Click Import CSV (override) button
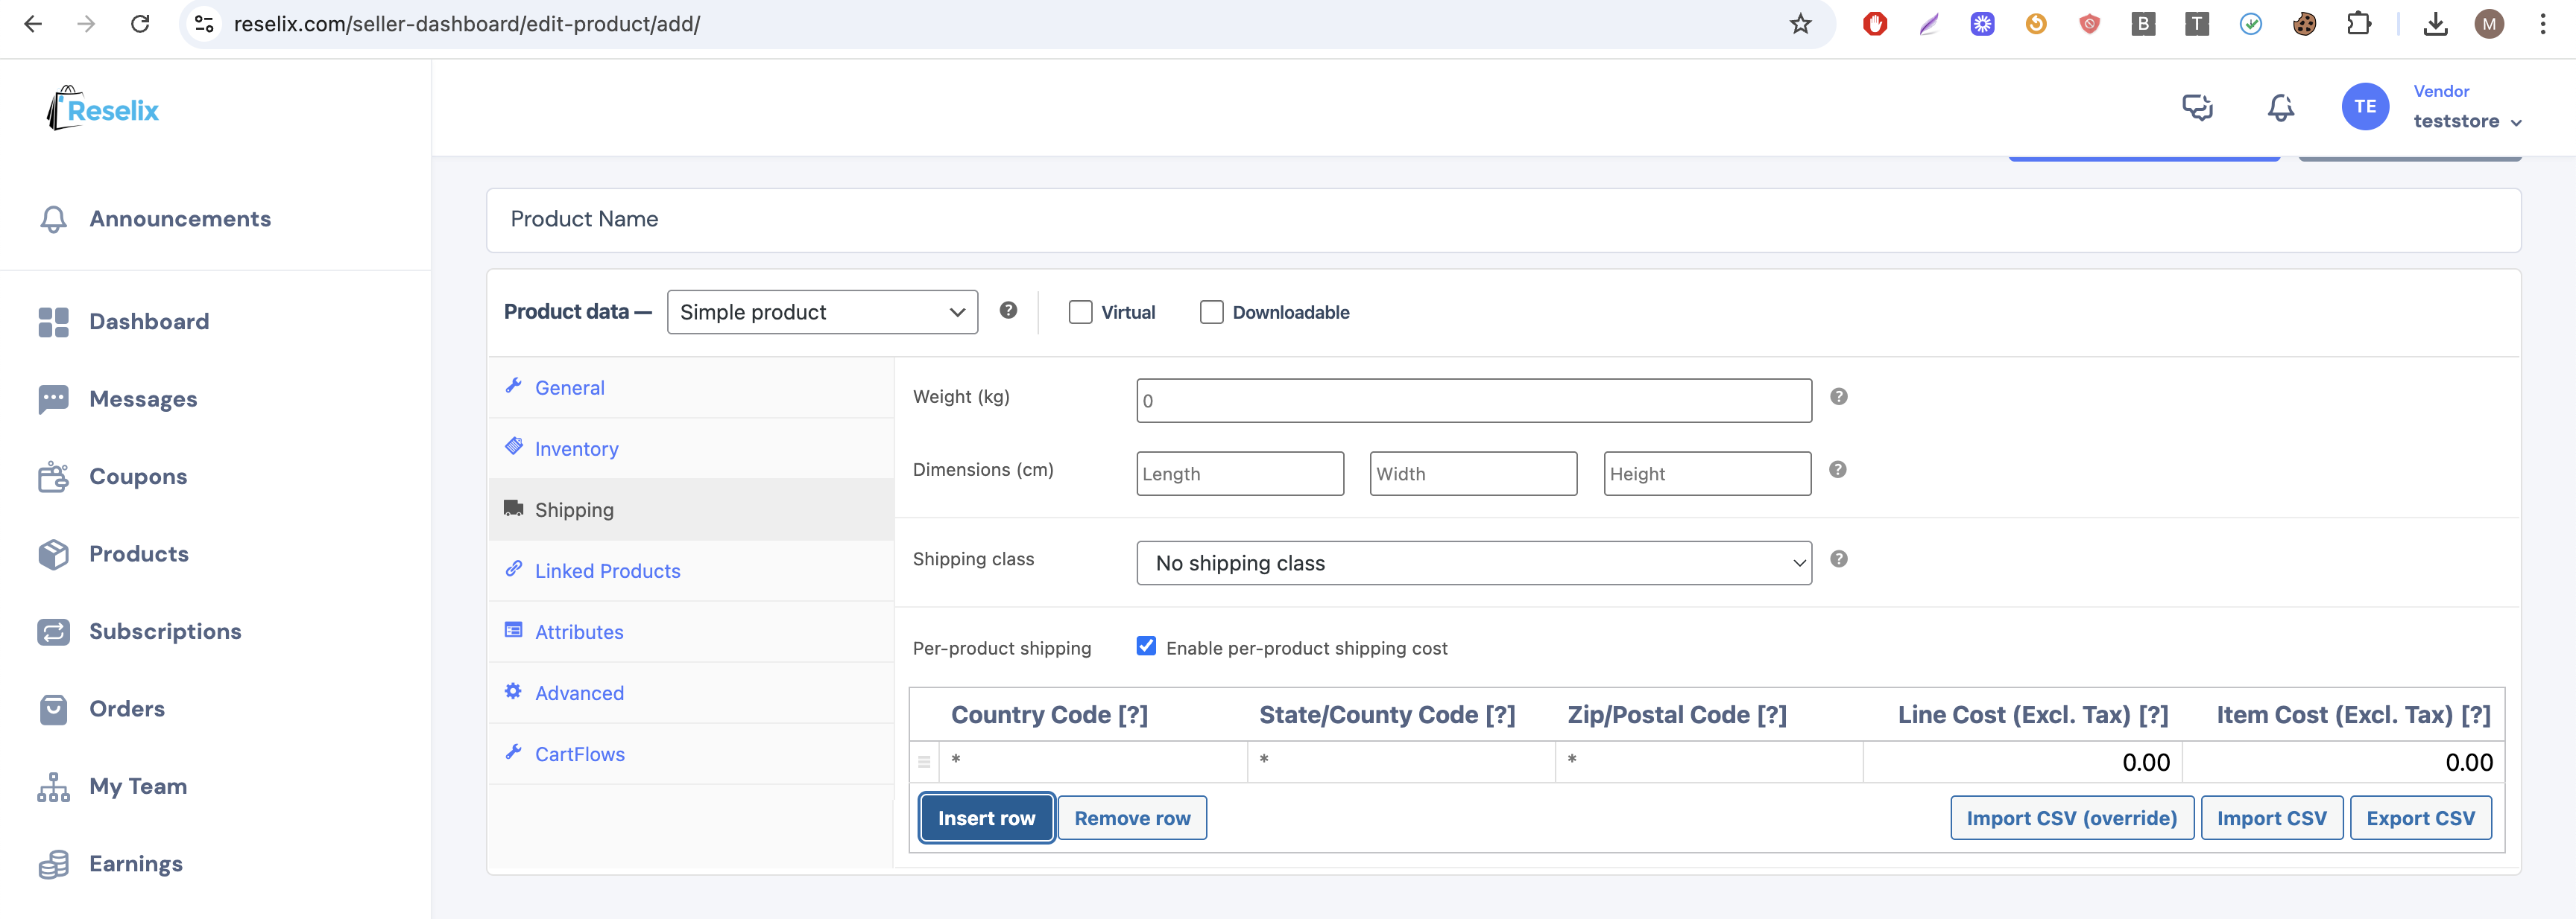Screen dimensions: 2576x919 pyautogui.click(x=2071, y=818)
